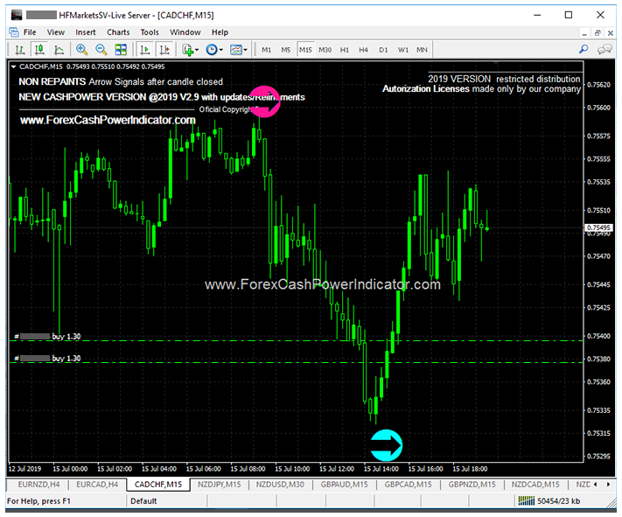Switch to the NZDUSD,M30 chart tab
Viewport: 622px width, 517px height.
[280, 484]
